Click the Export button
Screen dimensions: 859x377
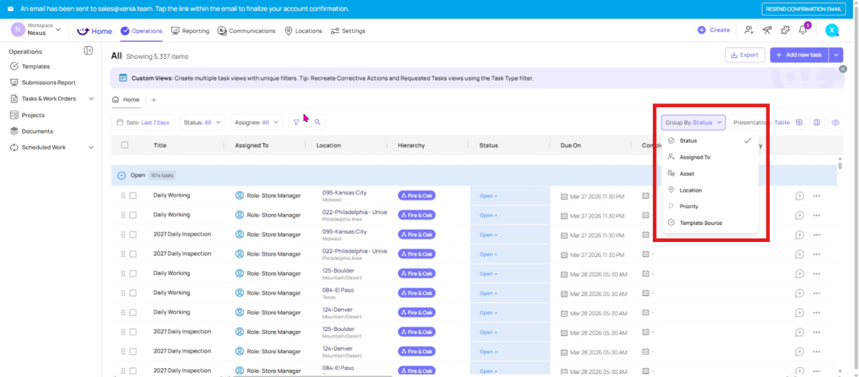744,55
